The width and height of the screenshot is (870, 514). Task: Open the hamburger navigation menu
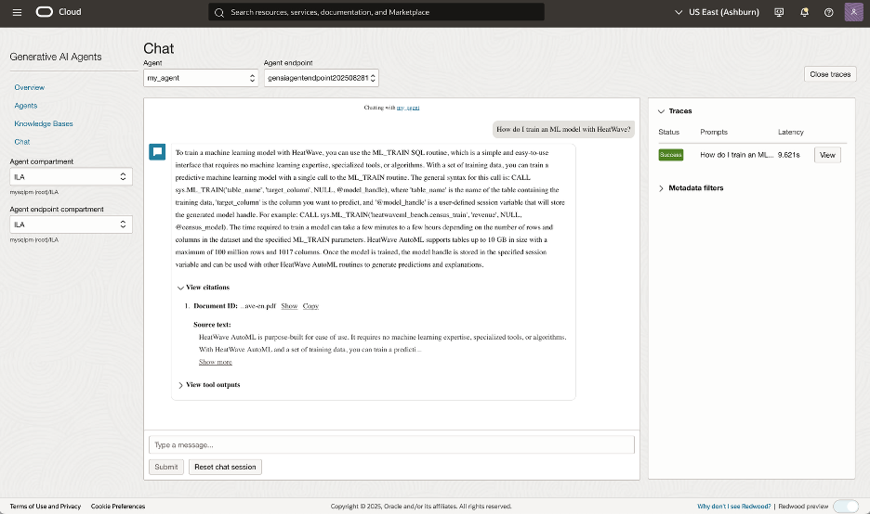tap(18, 12)
